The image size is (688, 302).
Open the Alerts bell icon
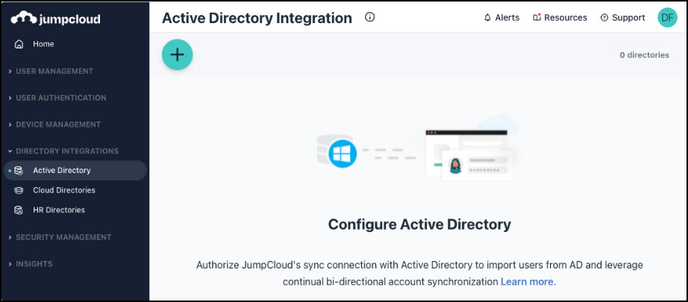pos(487,18)
